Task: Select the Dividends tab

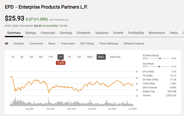Action: coord(84,33)
